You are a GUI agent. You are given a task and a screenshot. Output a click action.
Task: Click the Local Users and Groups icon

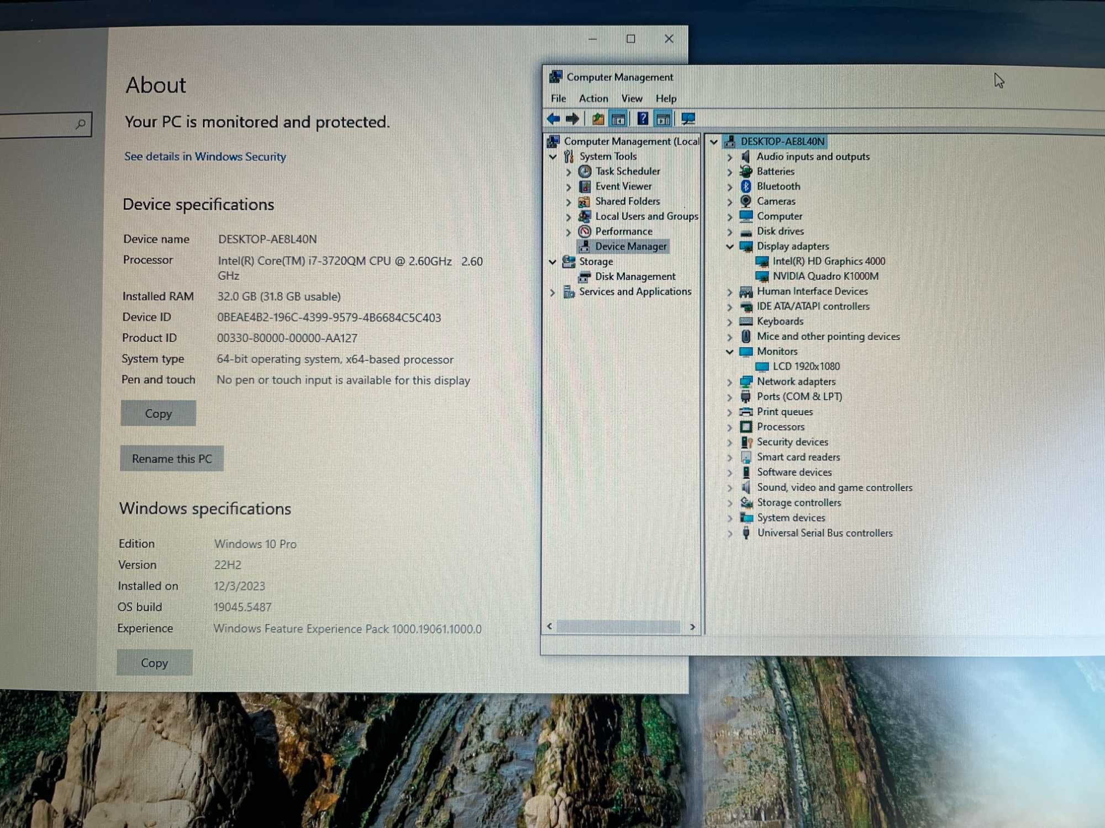(x=585, y=216)
